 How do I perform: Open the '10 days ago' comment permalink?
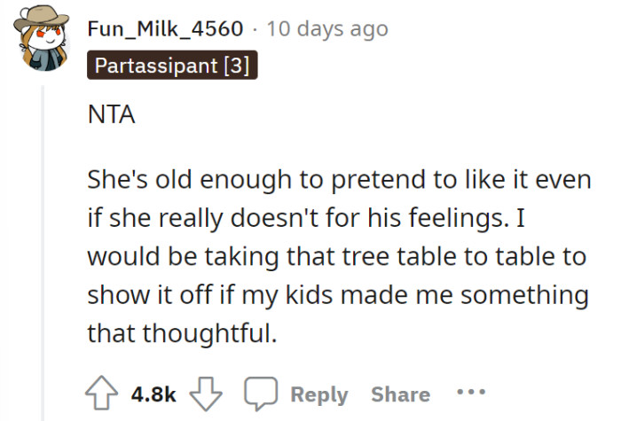coord(326,28)
